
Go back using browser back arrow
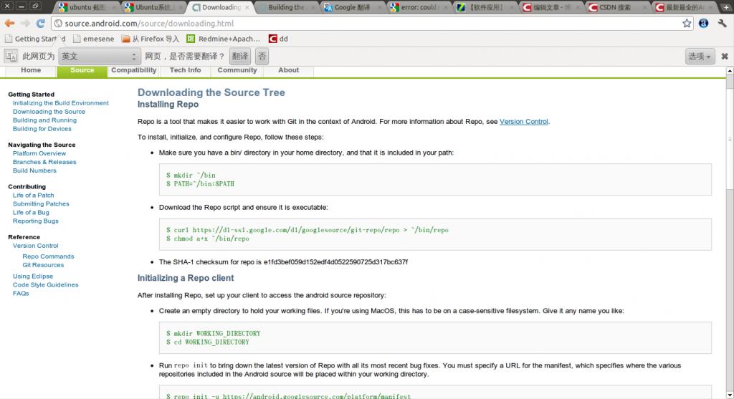click(9, 24)
